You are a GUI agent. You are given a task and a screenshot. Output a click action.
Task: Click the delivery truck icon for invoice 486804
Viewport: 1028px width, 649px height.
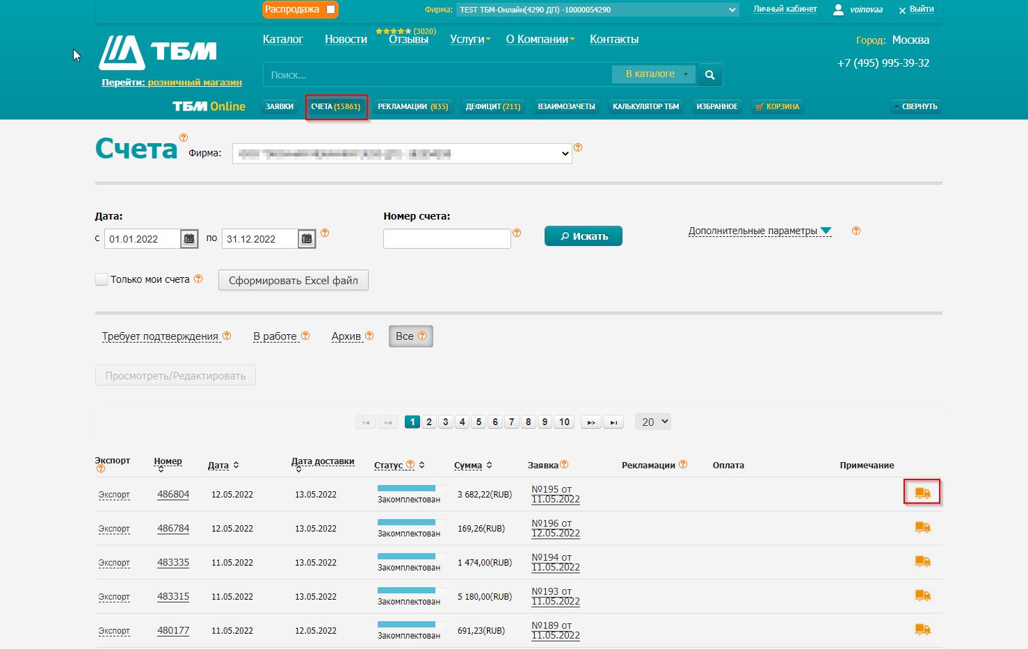(x=922, y=493)
